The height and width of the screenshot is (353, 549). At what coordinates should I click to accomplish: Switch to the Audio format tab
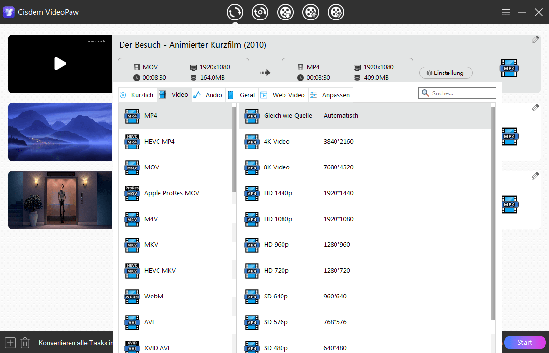pyautogui.click(x=208, y=95)
